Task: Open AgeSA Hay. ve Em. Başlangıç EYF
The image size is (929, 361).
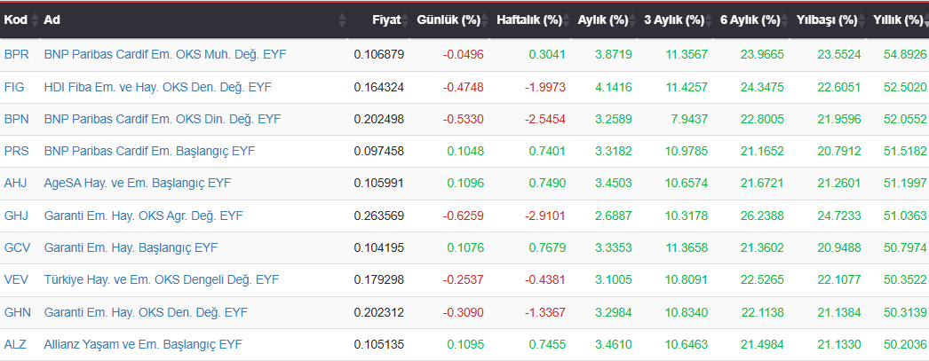Action: click(x=138, y=183)
